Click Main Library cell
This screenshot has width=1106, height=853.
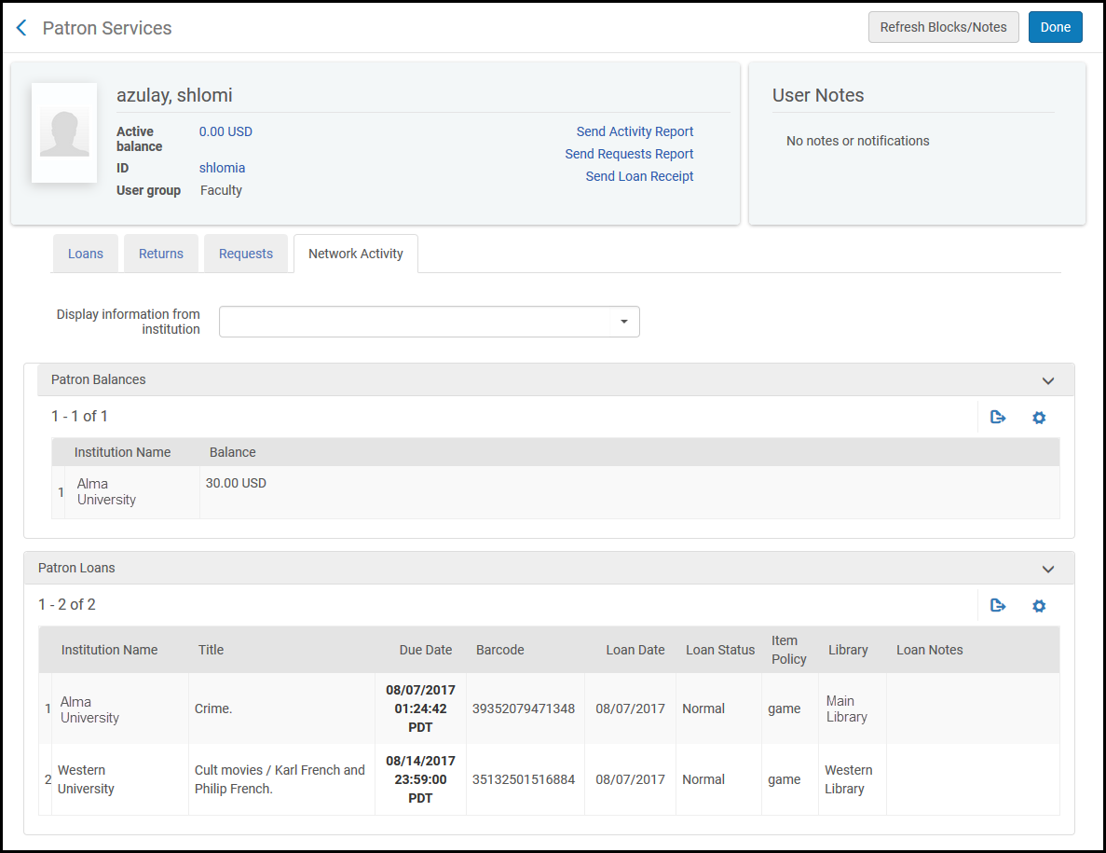coord(846,709)
